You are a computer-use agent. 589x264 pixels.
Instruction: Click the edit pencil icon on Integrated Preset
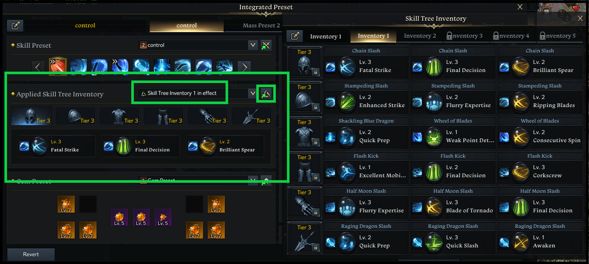pyautogui.click(x=15, y=25)
